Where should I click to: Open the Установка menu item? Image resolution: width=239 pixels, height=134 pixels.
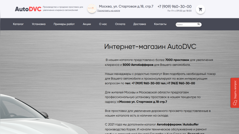39,24
